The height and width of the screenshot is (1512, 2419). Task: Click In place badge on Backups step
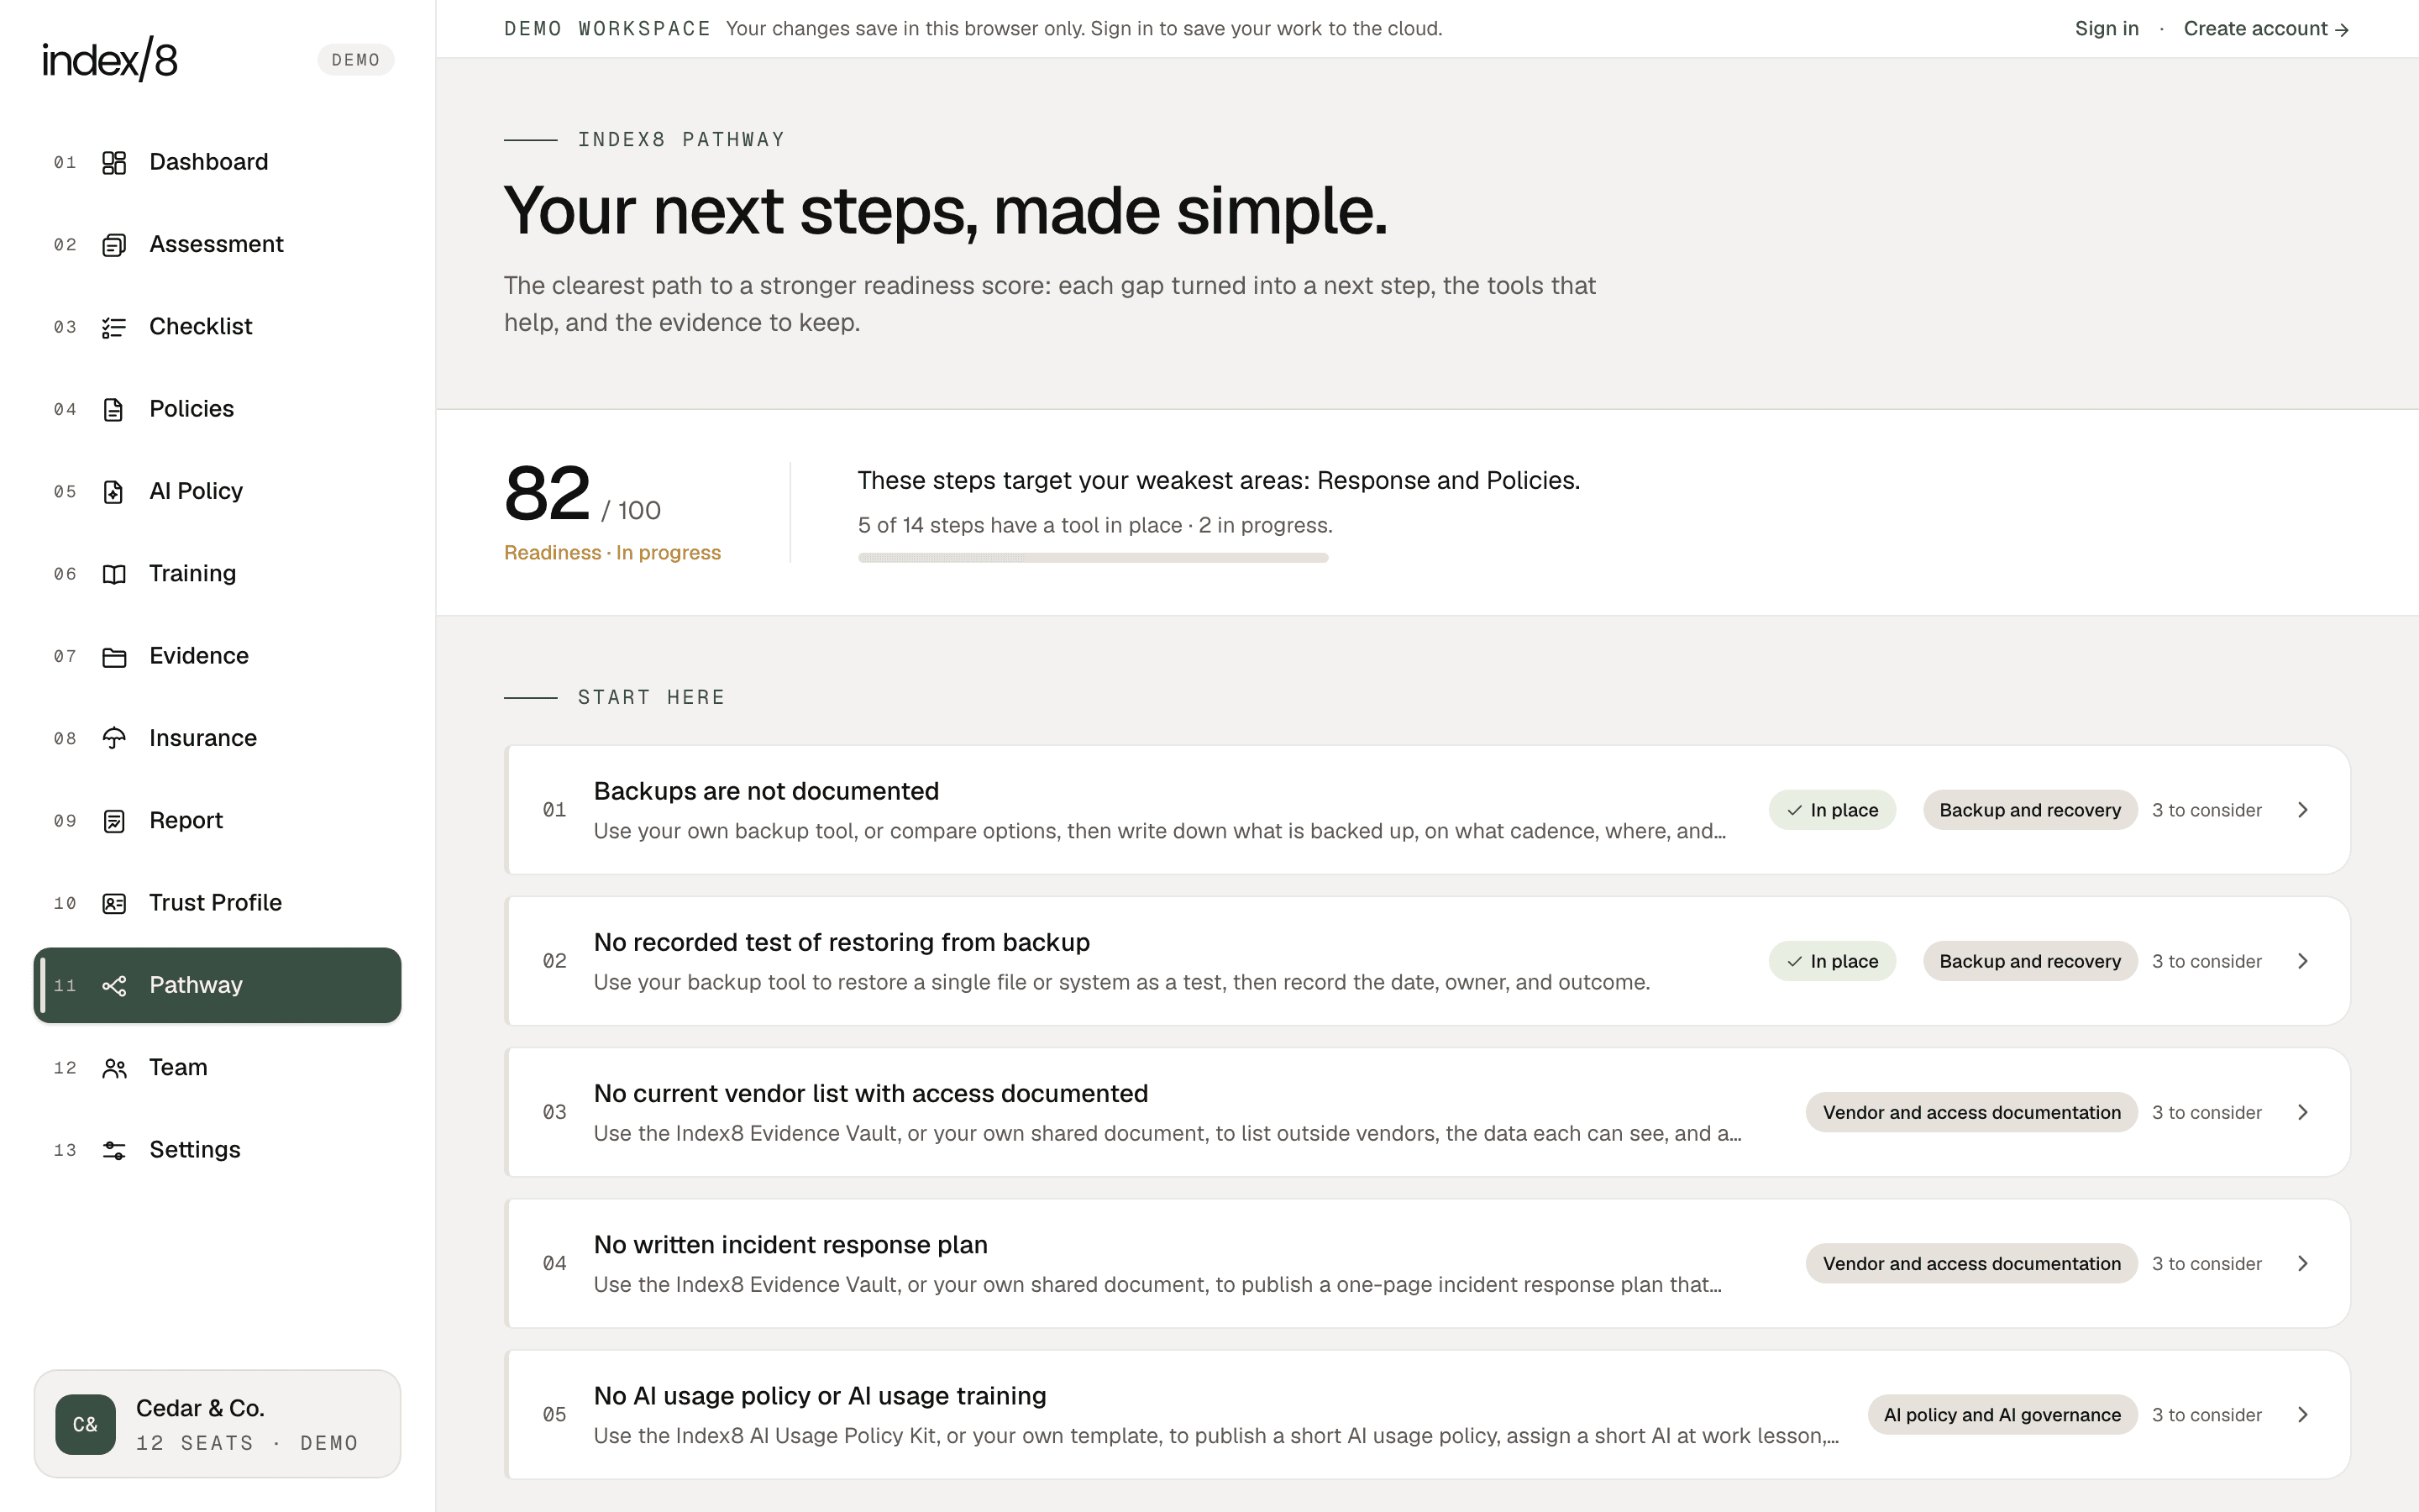[1832, 810]
